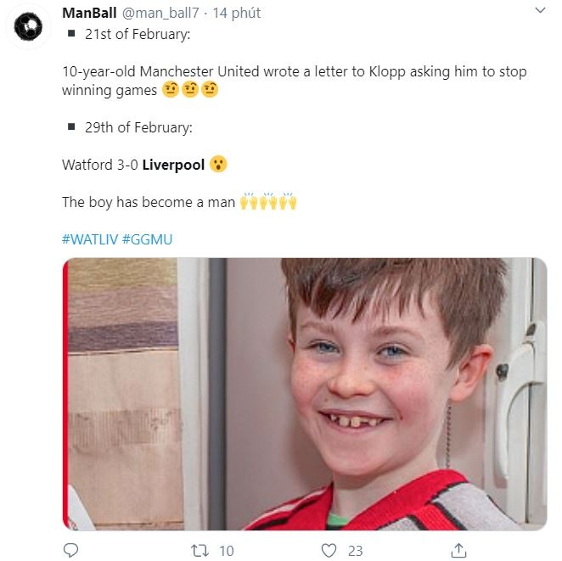Click the "29th of February:" line
Image resolution: width=562 pixels, height=561 pixels.
[x=138, y=127]
